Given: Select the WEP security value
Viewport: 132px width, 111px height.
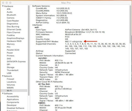Looking at the screenshot, I should coord(57,98).
